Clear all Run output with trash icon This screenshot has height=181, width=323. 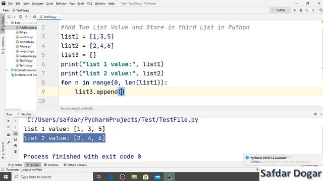click(x=16, y=152)
